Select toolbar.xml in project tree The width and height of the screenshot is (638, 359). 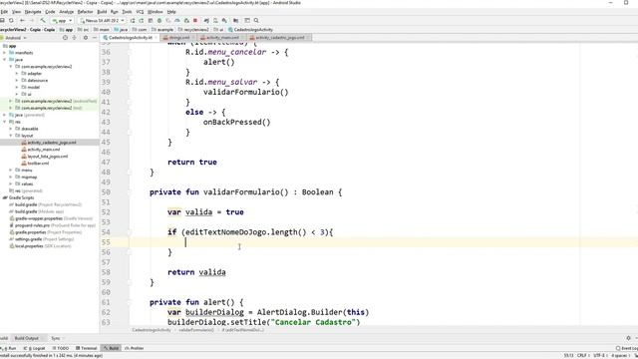pyautogui.click(x=38, y=164)
